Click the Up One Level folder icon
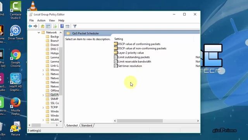 click(42, 26)
